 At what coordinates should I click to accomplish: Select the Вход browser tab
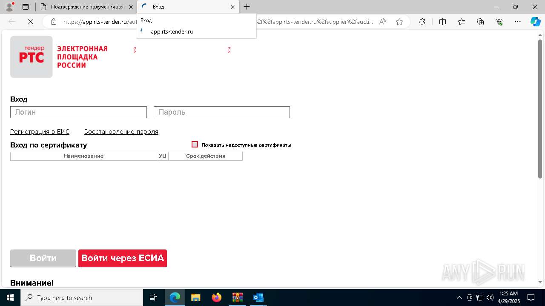189,7
